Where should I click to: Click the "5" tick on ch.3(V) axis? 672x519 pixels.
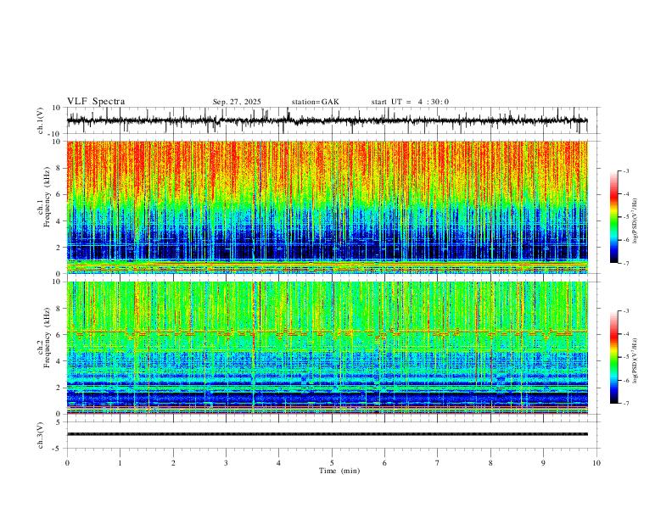(x=59, y=422)
